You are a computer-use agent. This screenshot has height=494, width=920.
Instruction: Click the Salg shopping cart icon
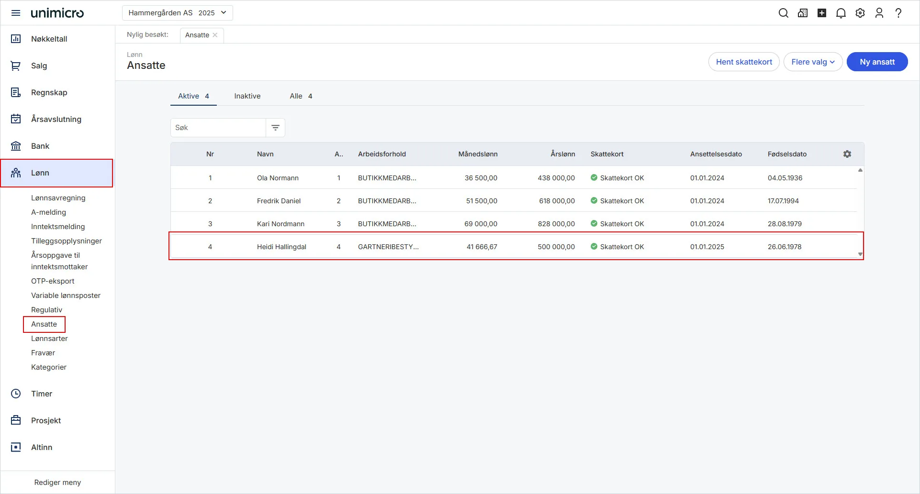16,66
